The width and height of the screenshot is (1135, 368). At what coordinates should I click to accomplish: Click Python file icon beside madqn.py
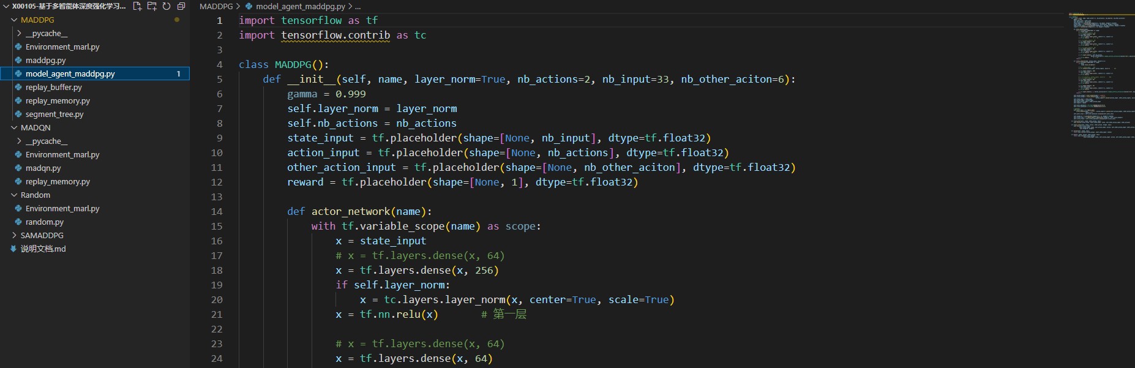click(x=18, y=168)
